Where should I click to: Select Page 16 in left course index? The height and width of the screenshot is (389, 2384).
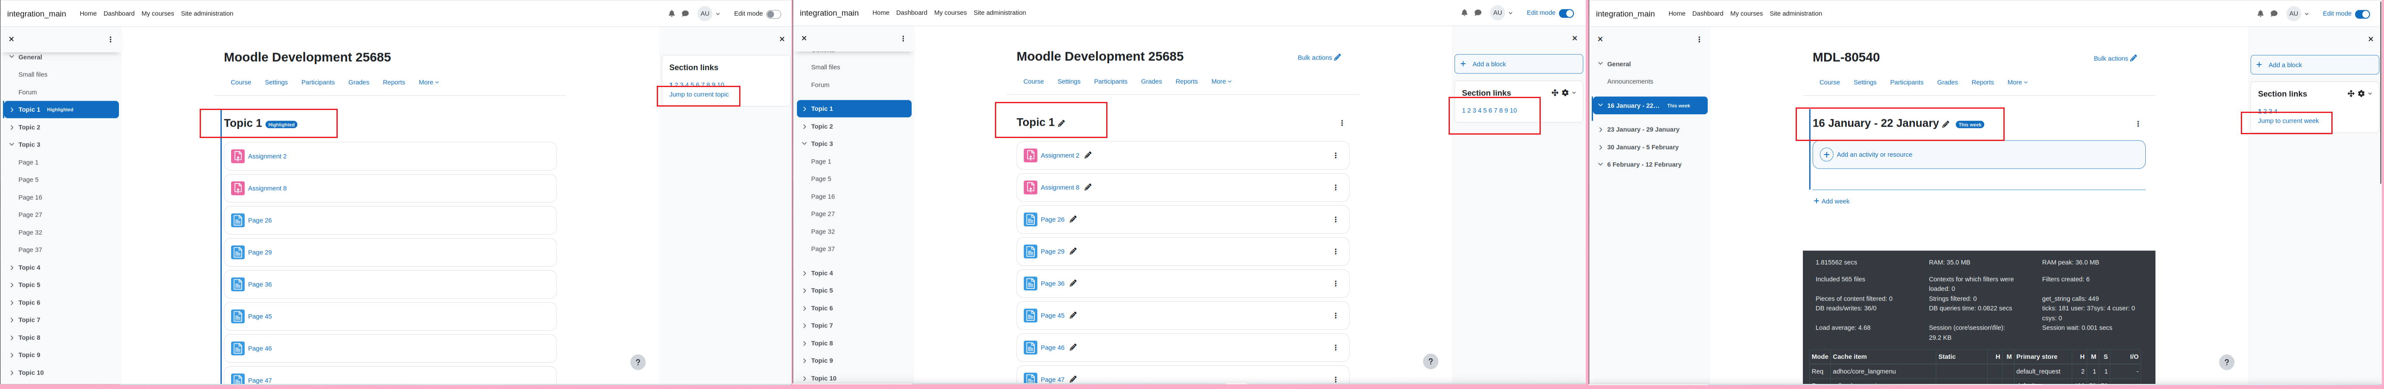[31, 197]
